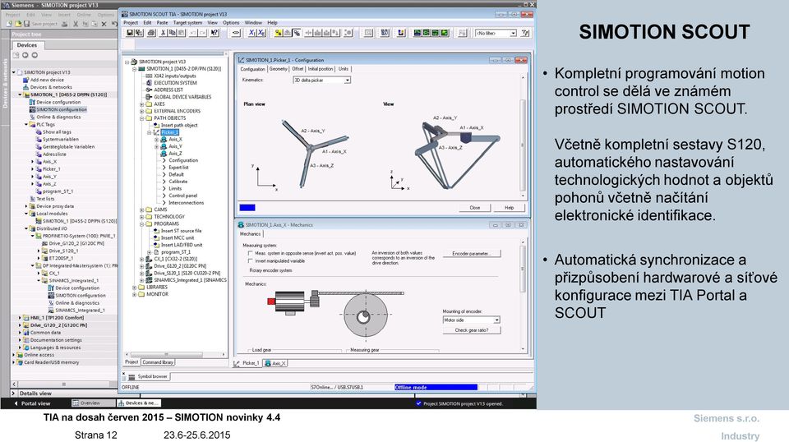Click the Save icon in SCOUT toolbar
The width and height of the screenshot is (789, 442).
coord(130,33)
